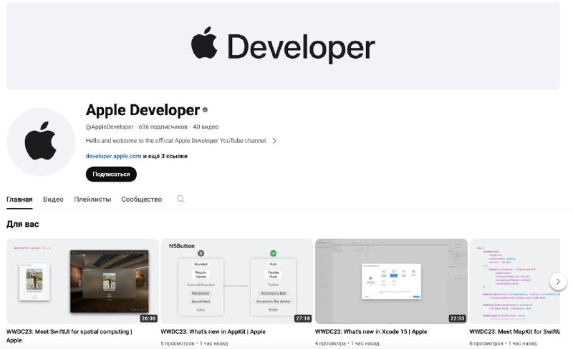
Task: Switch to the Видео tab
Action: pyautogui.click(x=53, y=200)
